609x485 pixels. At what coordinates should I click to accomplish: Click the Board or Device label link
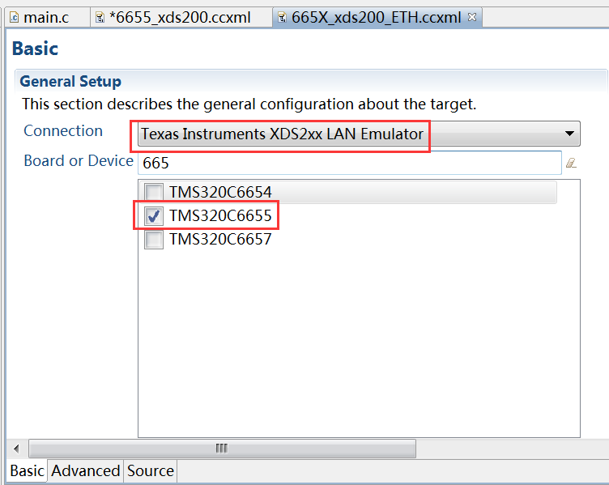pos(79,161)
